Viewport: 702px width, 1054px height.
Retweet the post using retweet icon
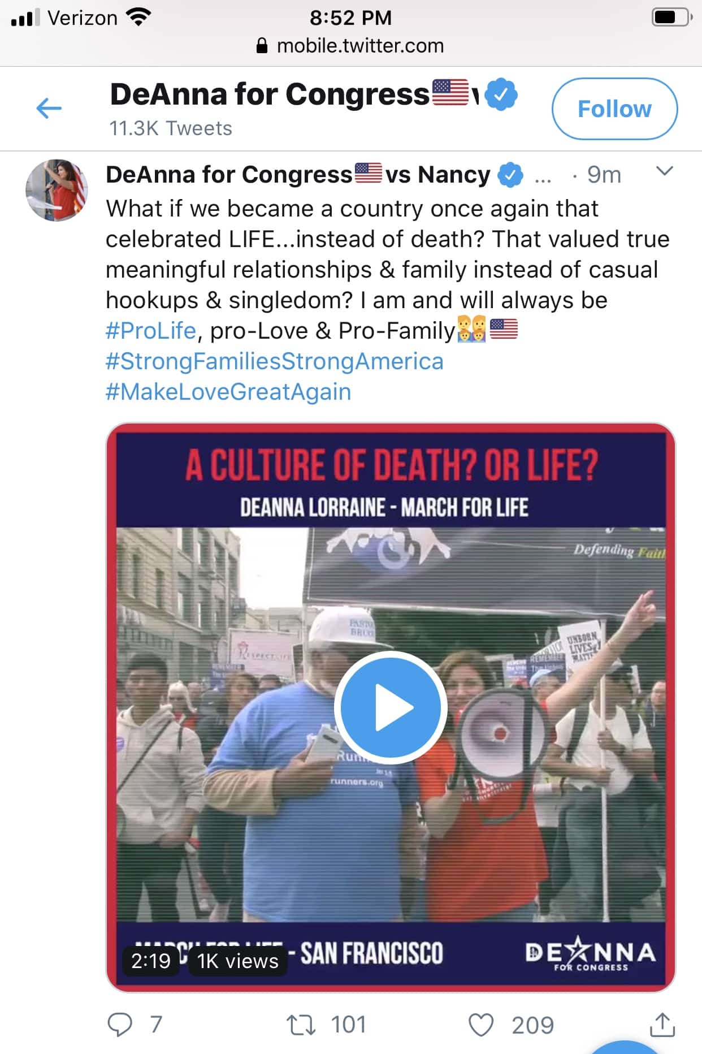click(301, 1025)
